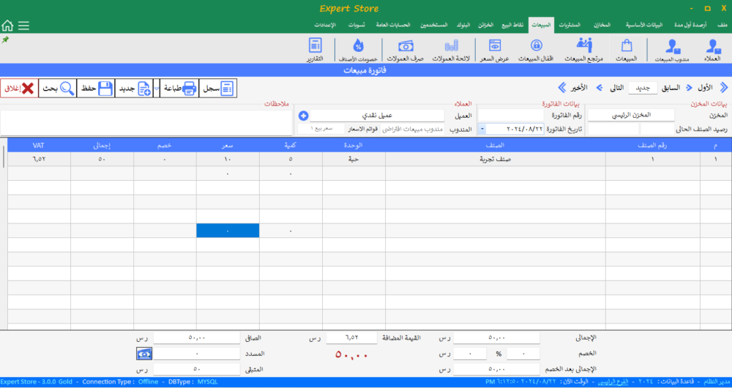Switch to the Banks (البنوك) tab
Viewport: 732px width, 388px height.
tap(463, 26)
